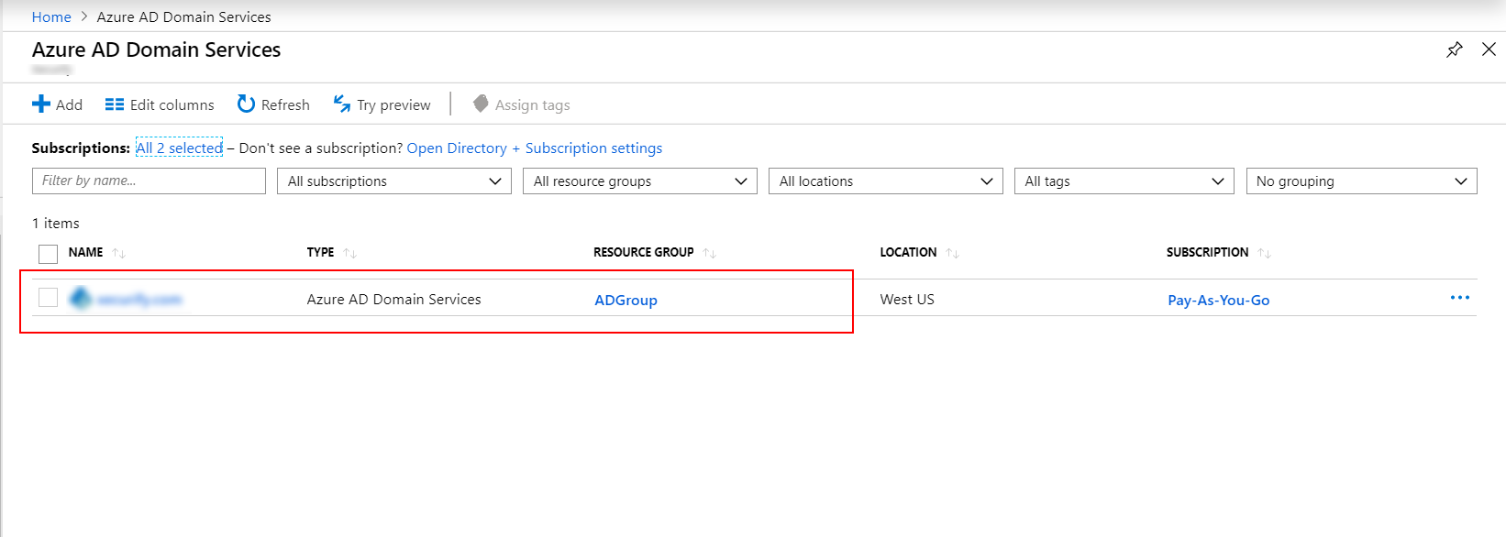Click the Add plus icon

[x=41, y=104]
